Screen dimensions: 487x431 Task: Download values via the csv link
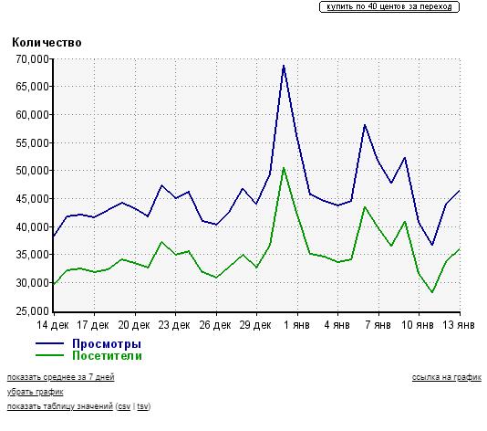coord(124,406)
